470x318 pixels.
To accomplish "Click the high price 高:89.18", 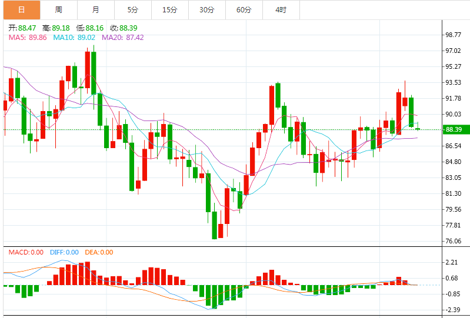I will click(x=56, y=28).
